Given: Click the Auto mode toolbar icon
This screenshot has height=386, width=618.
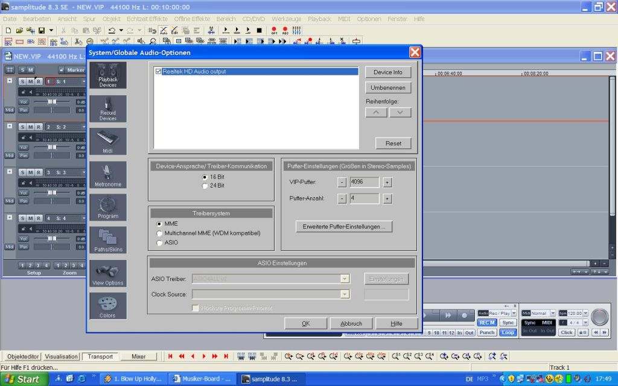Looking at the screenshot, I should (x=163, y=30).
